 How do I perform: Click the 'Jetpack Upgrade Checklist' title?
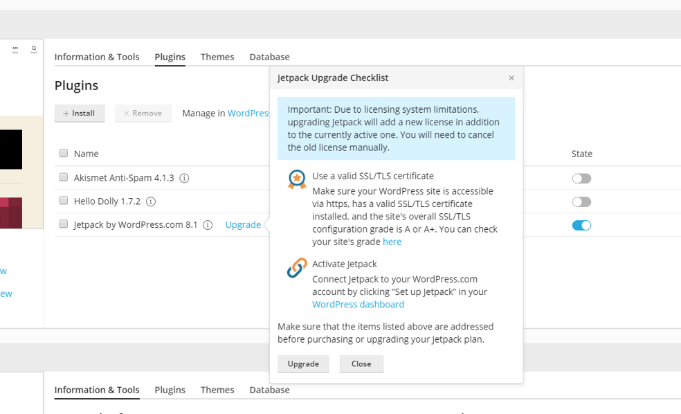[333, 78]
